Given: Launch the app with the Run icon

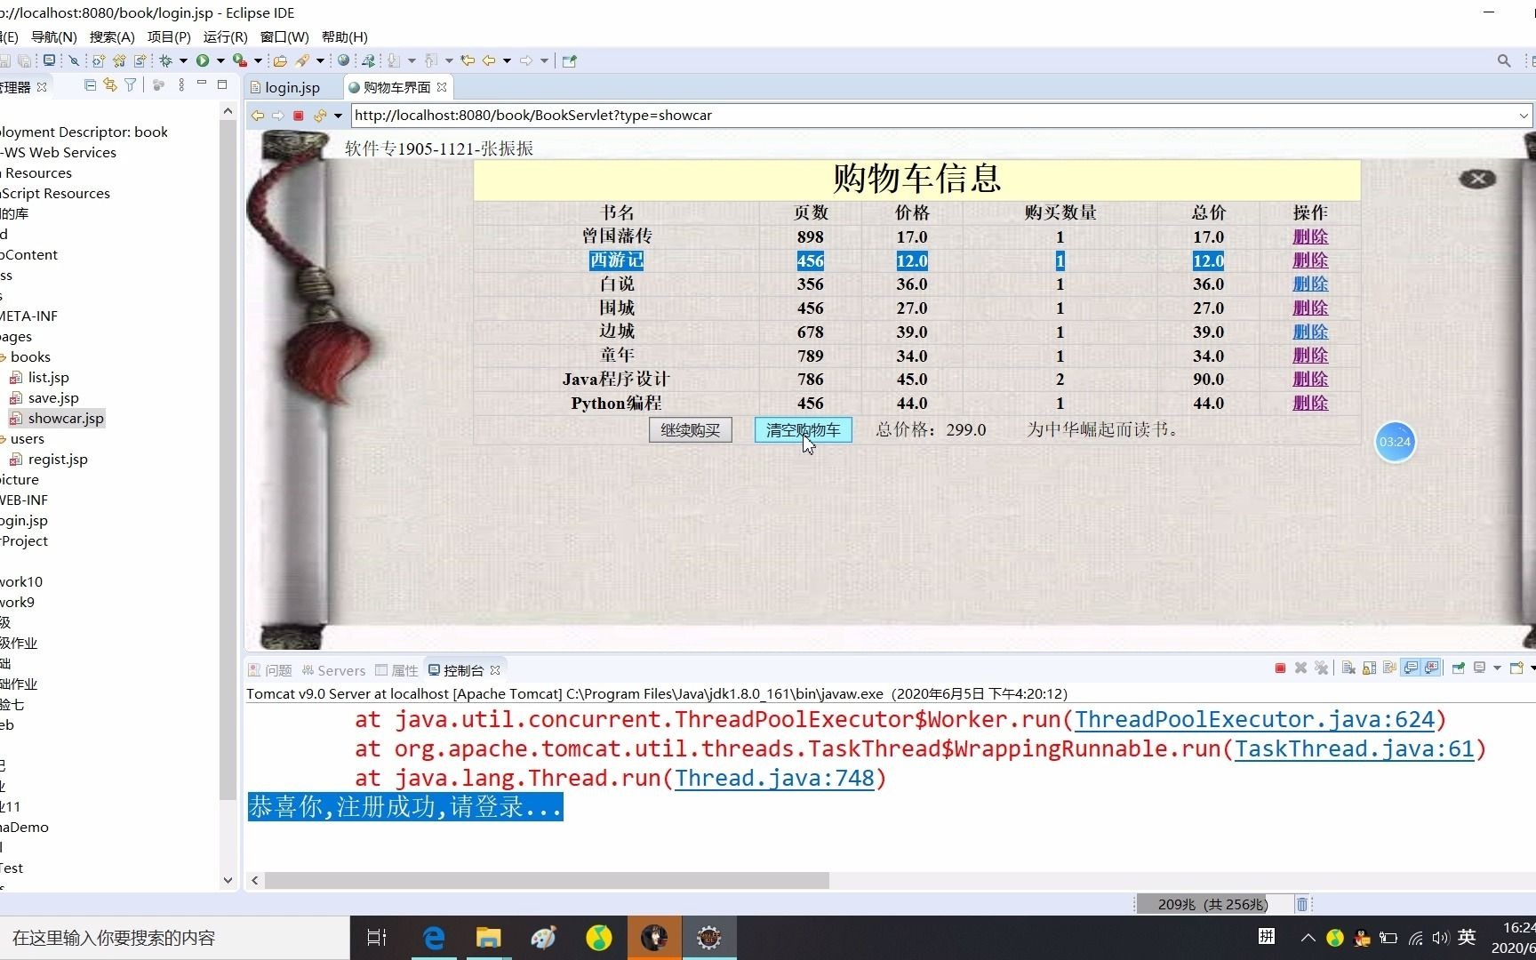Looking at the screenshot, I should (x=204, y=60).
